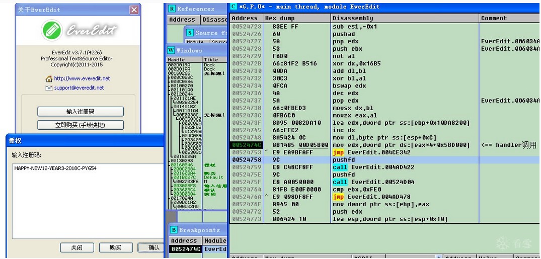Click the Comment column header in CPU window

(x=510, y=18)
